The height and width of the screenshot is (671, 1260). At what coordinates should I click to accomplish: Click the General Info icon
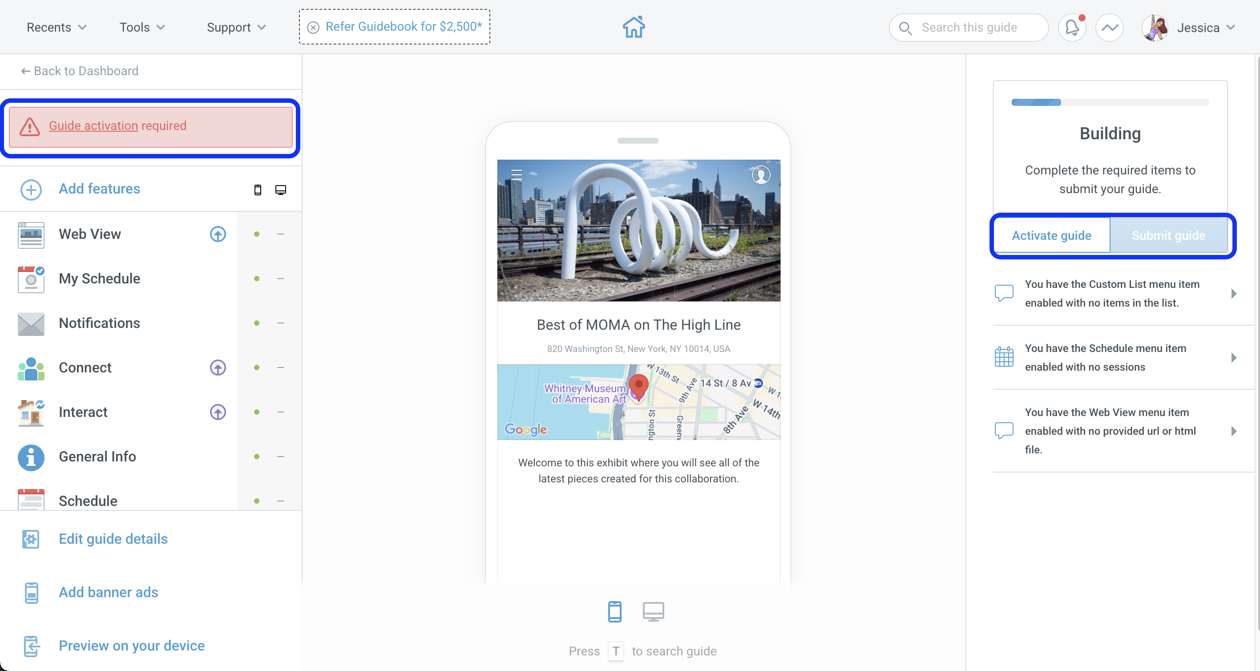point(31,457)
